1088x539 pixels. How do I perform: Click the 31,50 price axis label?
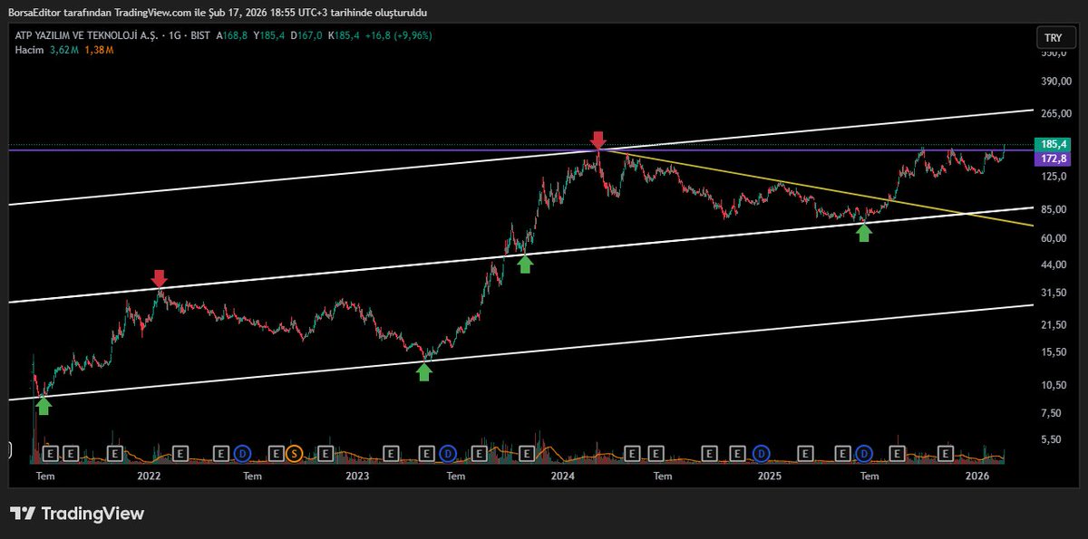1054,293
